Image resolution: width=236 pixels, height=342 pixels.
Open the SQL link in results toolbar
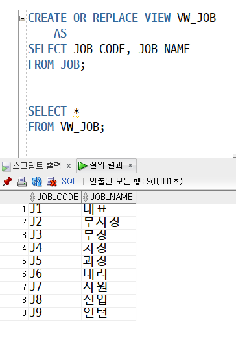coord(69,181)
